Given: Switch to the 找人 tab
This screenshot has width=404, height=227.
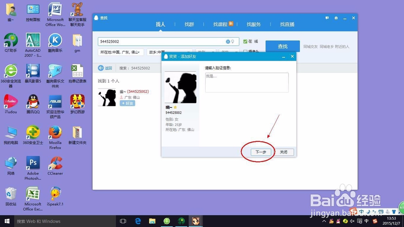Looking at the screenshot, I should click(160, 25).
